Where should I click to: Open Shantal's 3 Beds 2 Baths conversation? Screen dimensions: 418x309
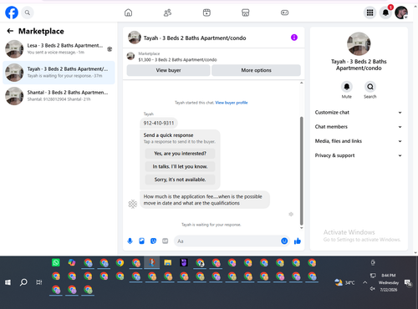pyautogui.click(x=59, y=96)
